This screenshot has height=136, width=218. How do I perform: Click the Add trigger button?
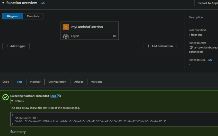[16, 46]
